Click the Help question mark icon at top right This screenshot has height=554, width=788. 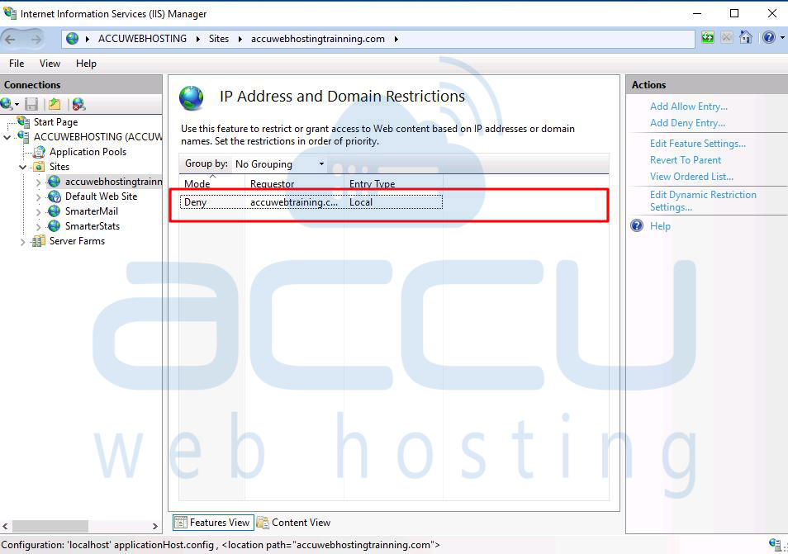pyautogui.click(x=769, y=38)
